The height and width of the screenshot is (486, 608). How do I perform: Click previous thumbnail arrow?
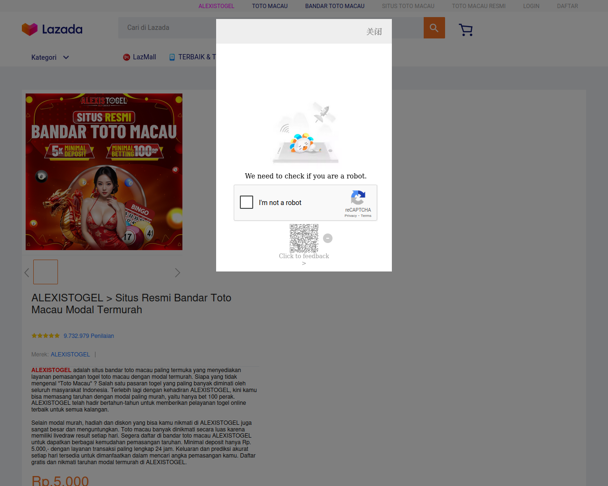(x=27, y=272)
